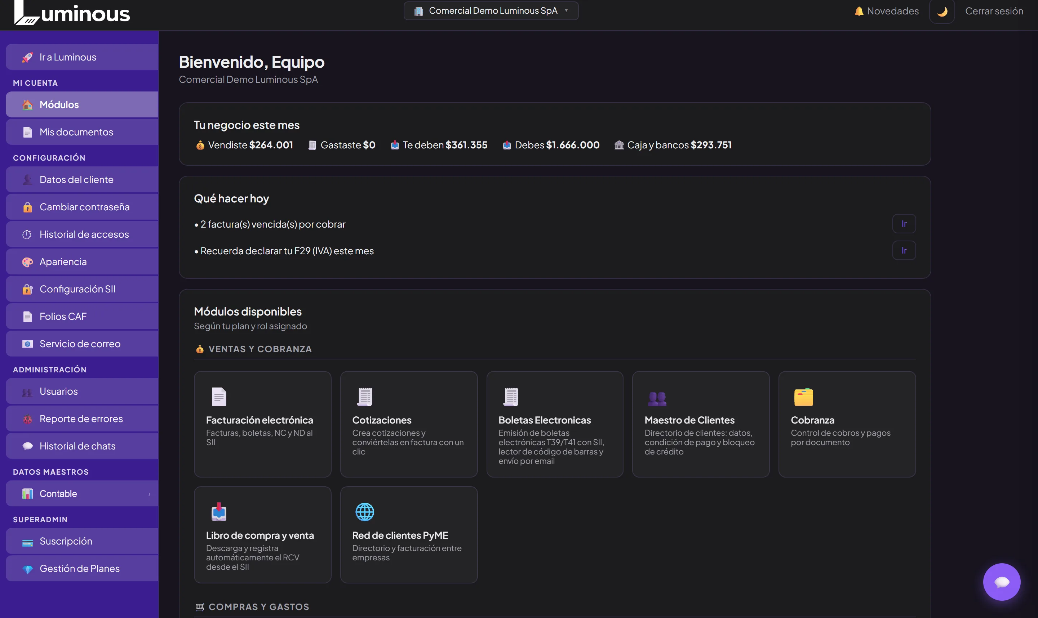Viewport: 1038px width, 618px height.
Task: Open Mis documentos menu item
Action: [82, 132]
